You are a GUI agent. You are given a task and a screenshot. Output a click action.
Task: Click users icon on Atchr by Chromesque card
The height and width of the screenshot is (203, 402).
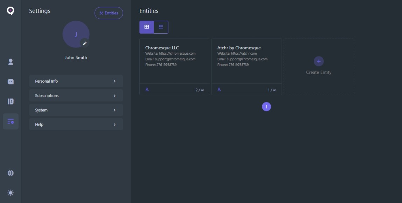click(x=219, y=90)
